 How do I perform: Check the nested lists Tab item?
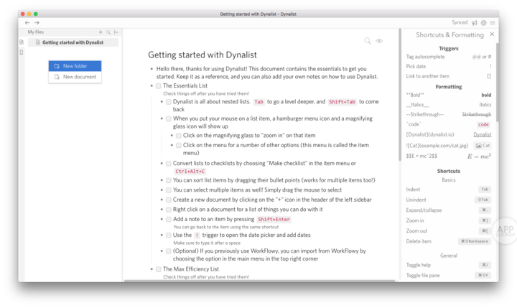pos(169,102)
